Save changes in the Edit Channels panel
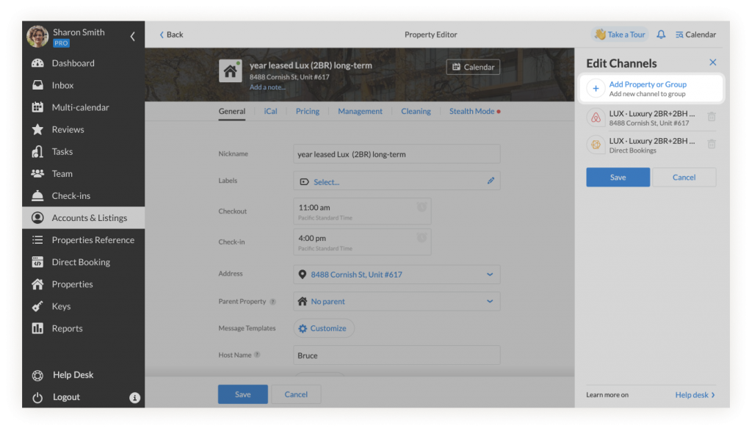This screenshot has width=752, height=431. 618,177
